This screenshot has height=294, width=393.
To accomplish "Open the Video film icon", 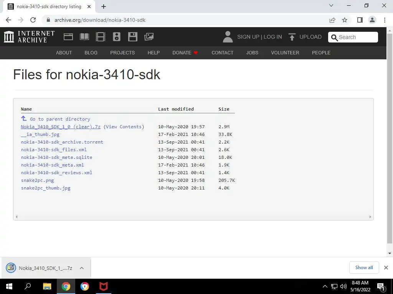I will tap(100, 37).
